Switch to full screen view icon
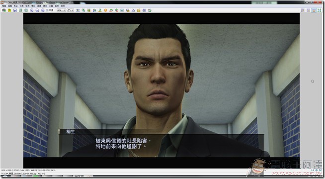 tap(320, 10)
